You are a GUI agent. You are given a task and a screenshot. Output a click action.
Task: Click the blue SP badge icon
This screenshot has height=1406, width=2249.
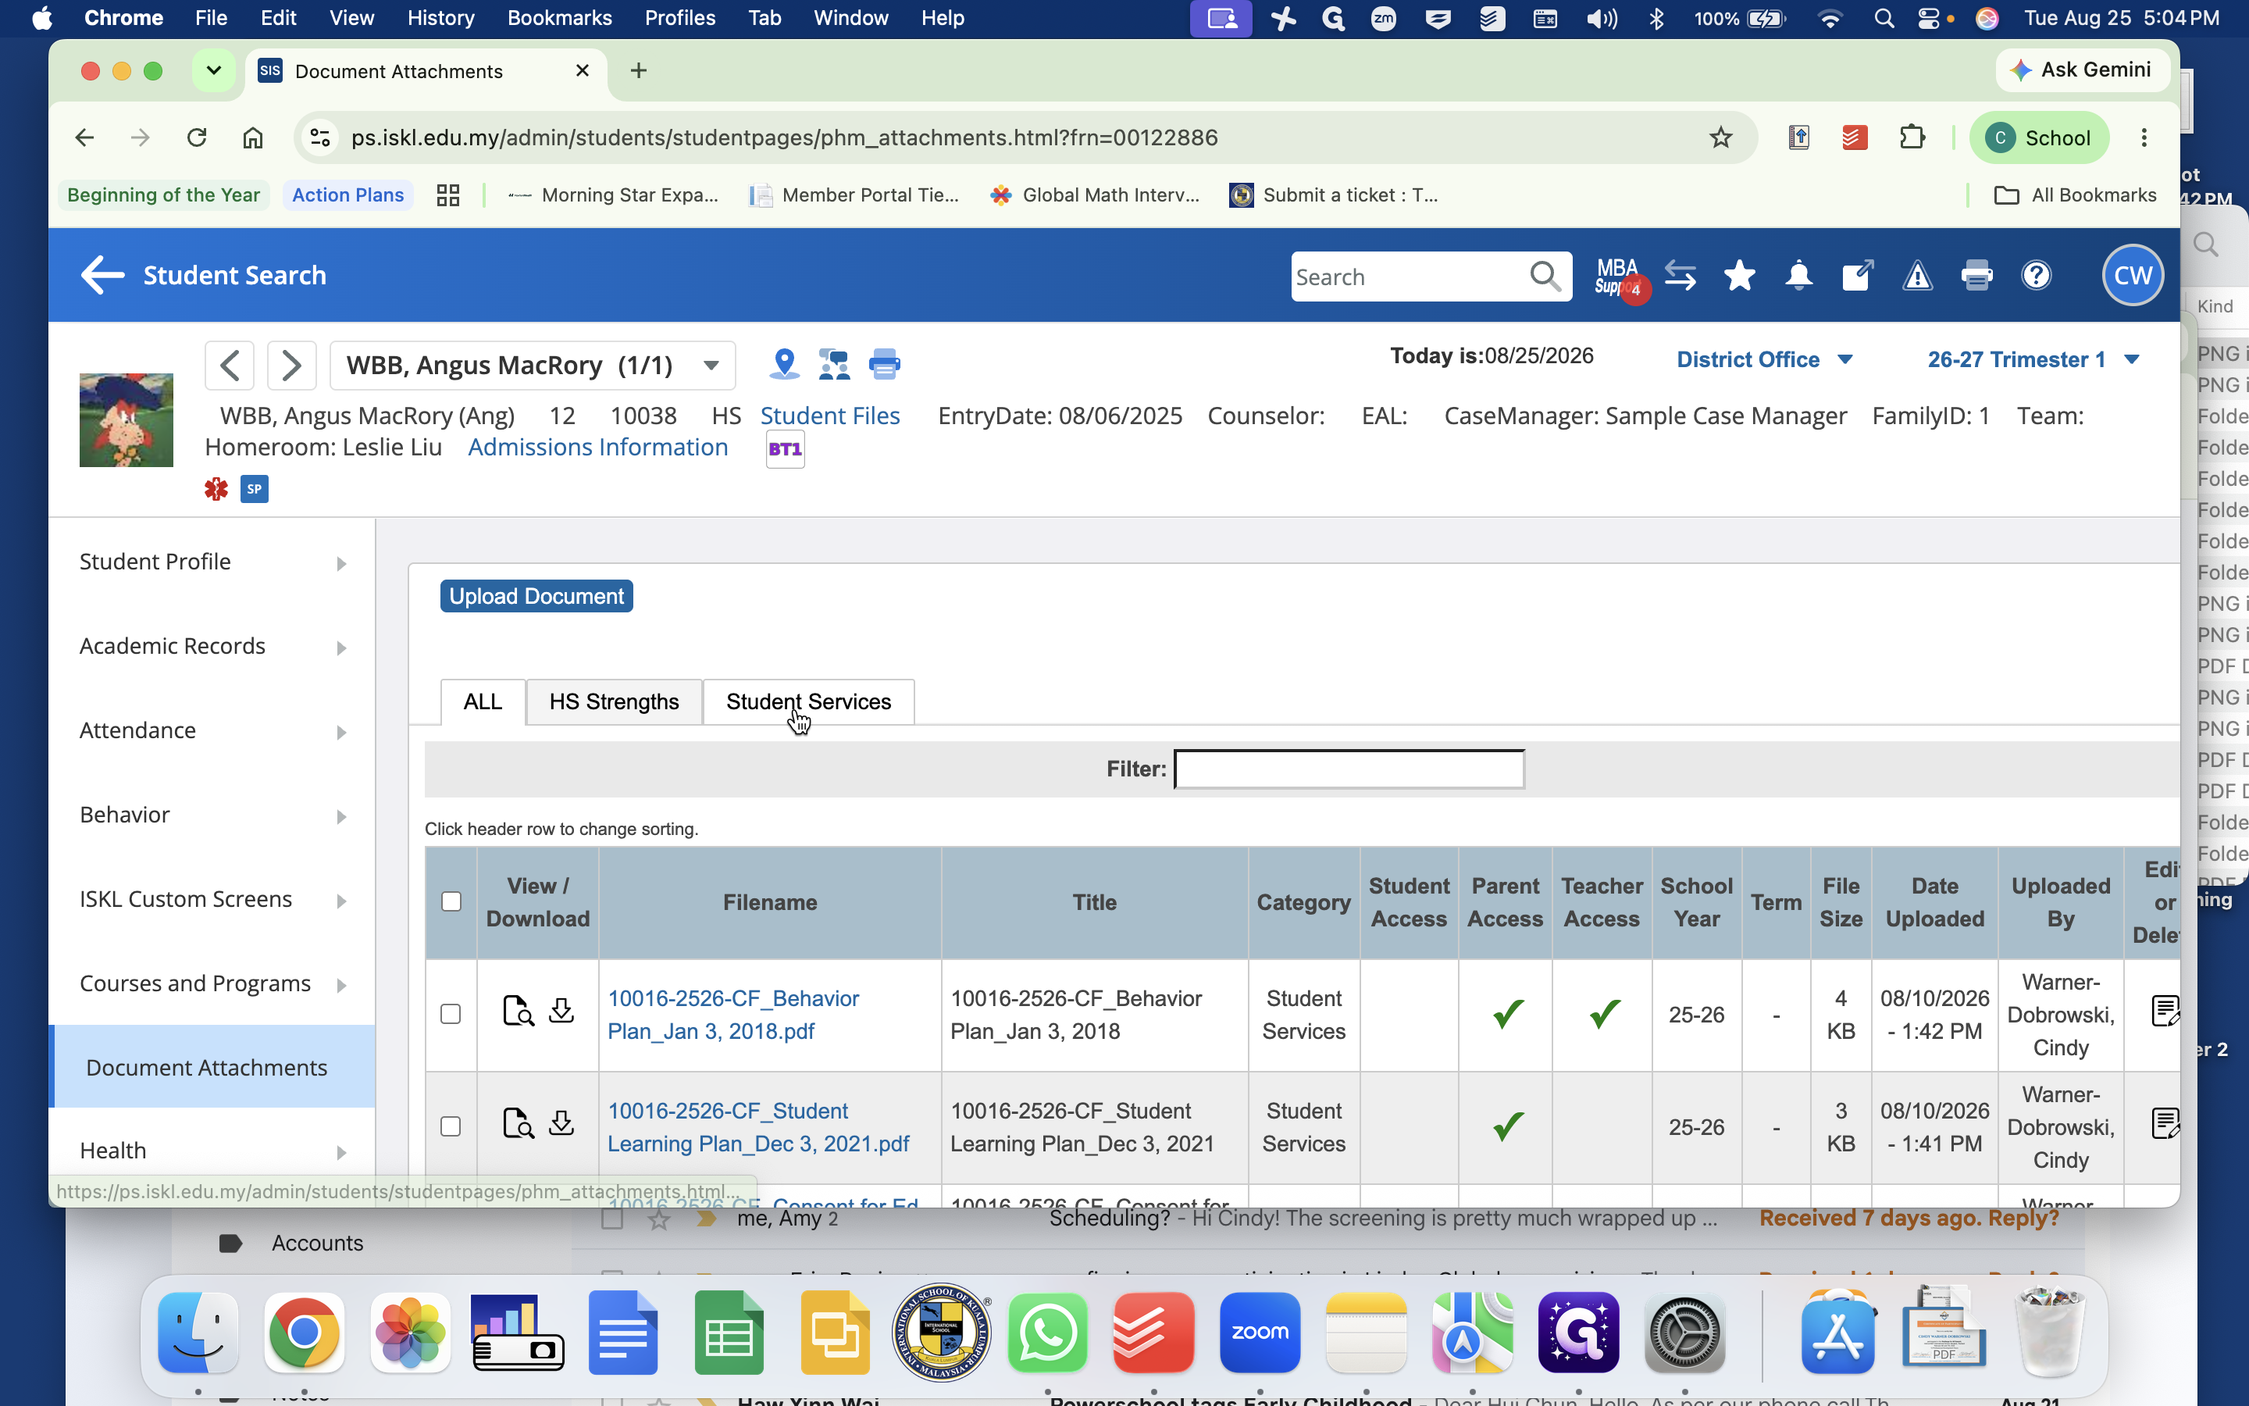(255, 489)
